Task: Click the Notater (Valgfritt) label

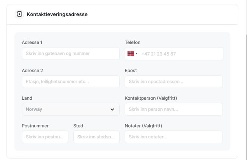Action: pos(143,126)
